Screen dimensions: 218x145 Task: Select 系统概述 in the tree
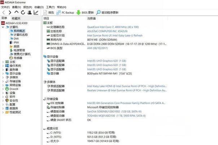pos(18,31)
